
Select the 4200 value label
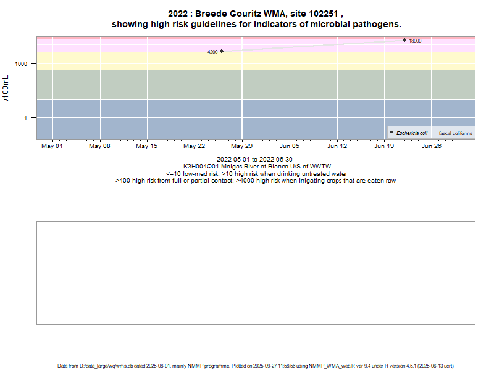point(212,52)
